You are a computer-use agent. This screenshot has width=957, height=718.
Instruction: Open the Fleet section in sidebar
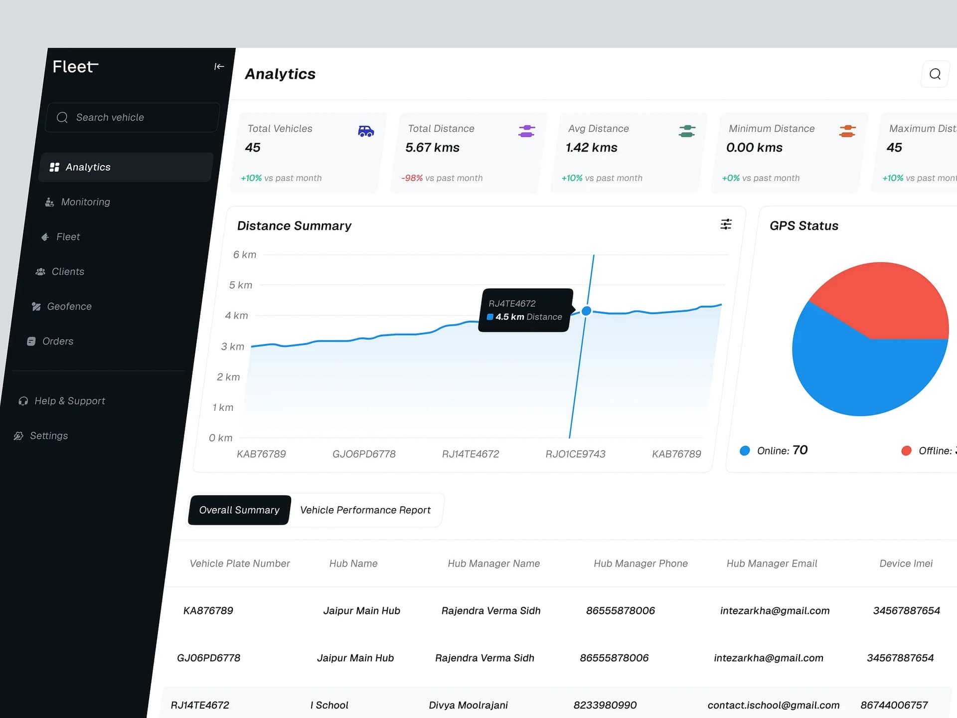click(68, 237)
